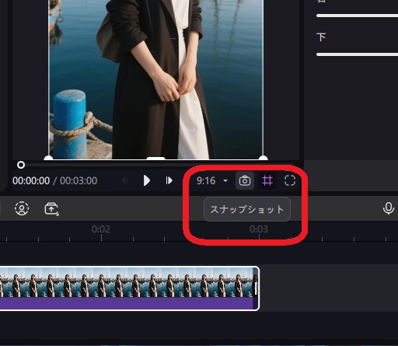398x346 pixels.
Task: Click the upload media icon in timeline toolbar
Action: (51, 208)
